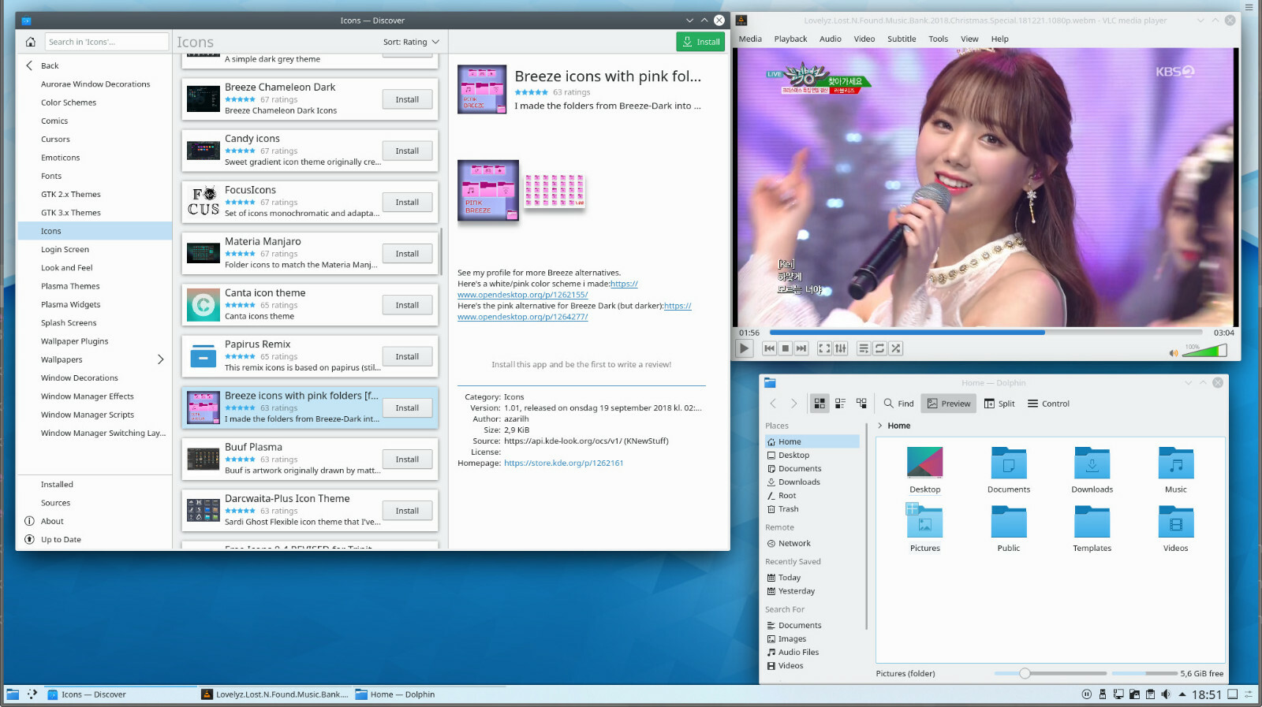The width and height of the screenshot is (1262, 707).
Task: Toggle Split view in Dolphin
Action: [x=999, y=404]
